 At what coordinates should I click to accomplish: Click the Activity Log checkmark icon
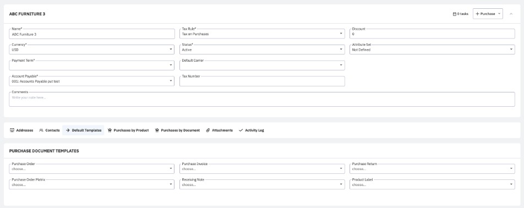pyautogui.click(x=241, y=130)
